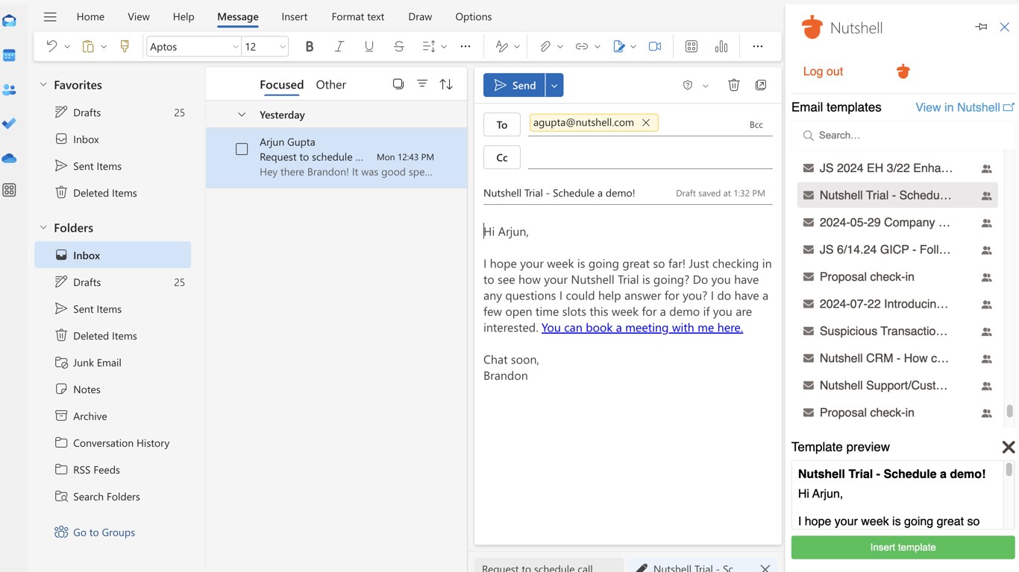Switch to the Other inbox tab
1019x572 pixels.
(331, 85)
